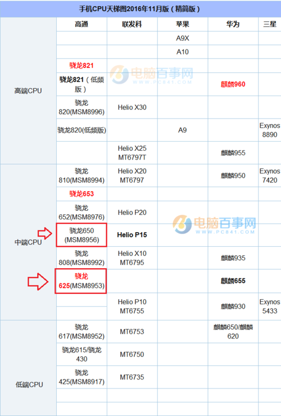The width and height of the screenshot is (281, 416).
Task: Click the Helio X20 MT6797 cell
Action: tap(132, 175)
